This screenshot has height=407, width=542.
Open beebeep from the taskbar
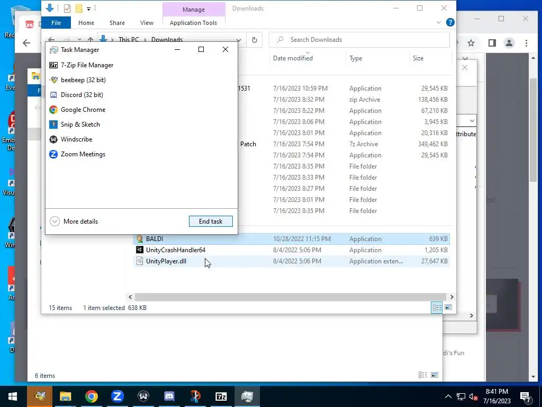40,396
